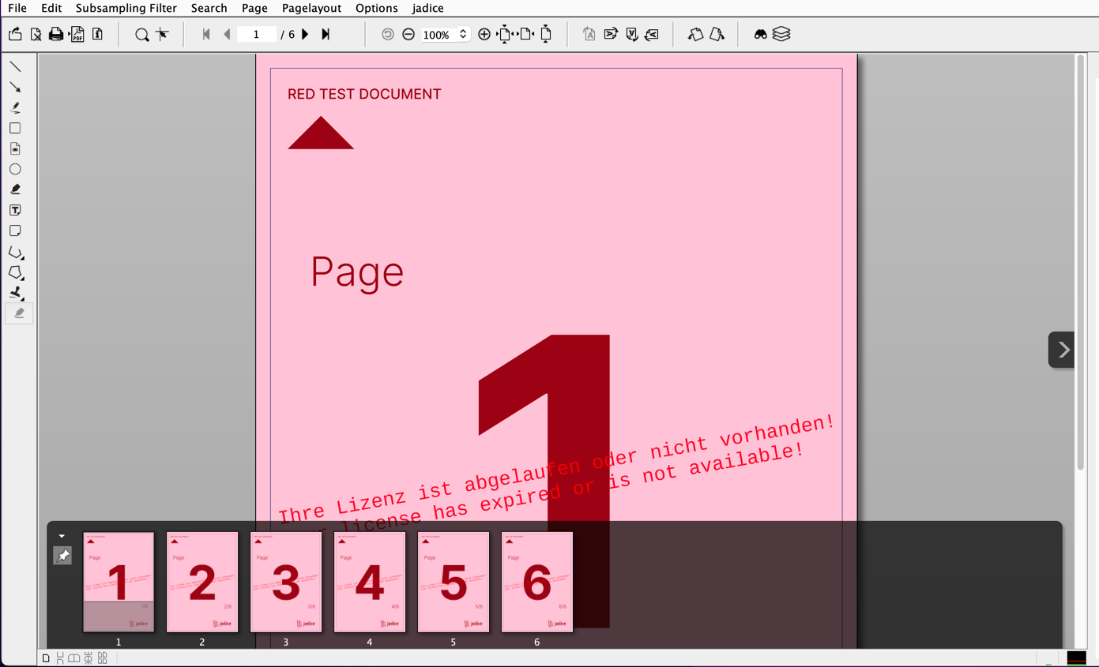Image resolution: width=1099 pixels, height=667 pixels.
Task: Zoom out with minus icon
Action: 408,34
